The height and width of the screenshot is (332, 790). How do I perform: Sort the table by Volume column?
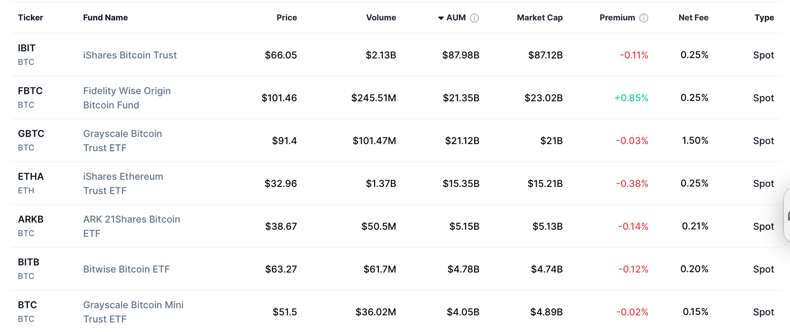[381, 18]
